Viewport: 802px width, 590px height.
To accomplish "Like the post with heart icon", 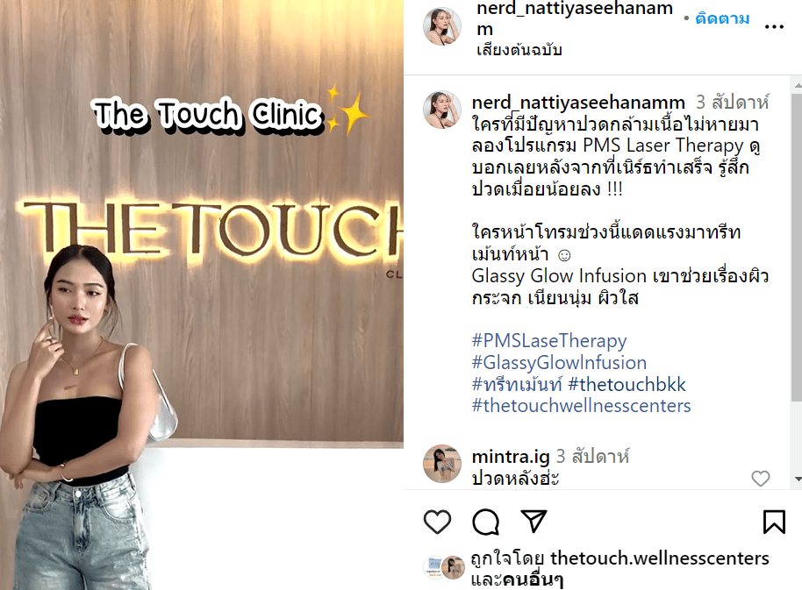I will (437, 522).
